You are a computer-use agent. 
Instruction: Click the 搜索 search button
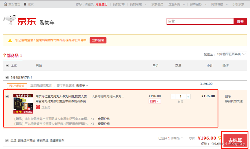240,21
